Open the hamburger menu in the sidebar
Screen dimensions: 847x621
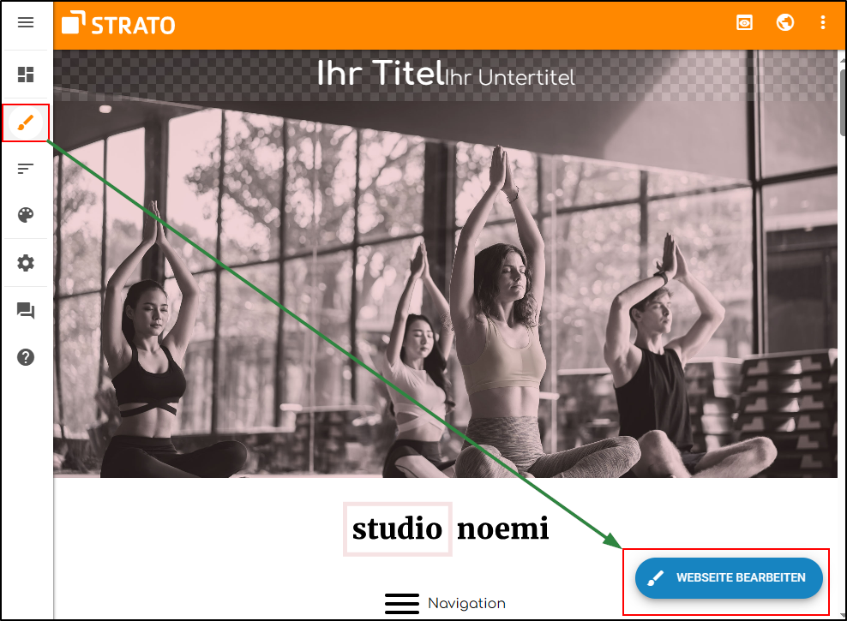(x=26, y=22)
